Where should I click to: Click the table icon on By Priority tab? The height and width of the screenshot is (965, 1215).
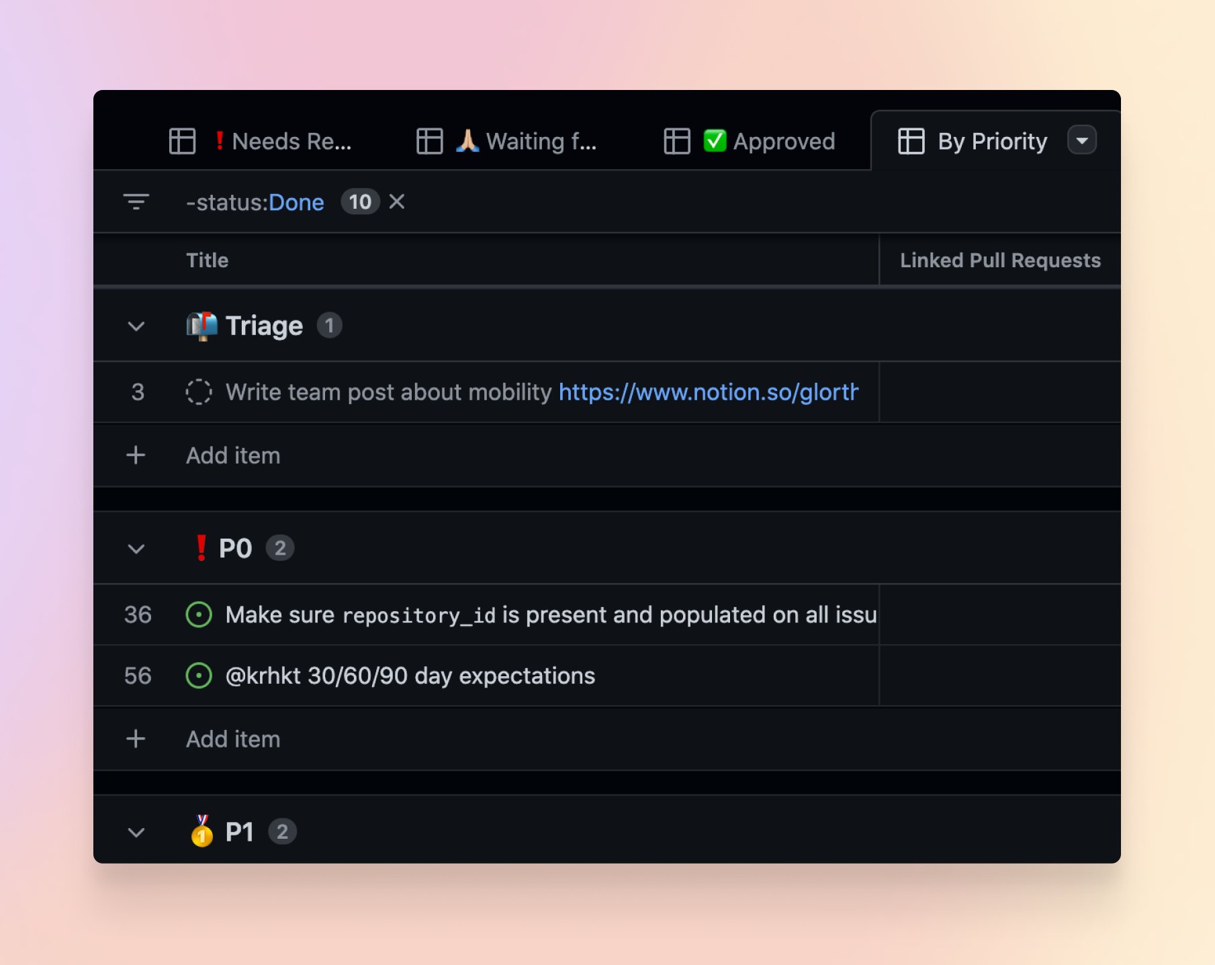(x=911, y=141)
